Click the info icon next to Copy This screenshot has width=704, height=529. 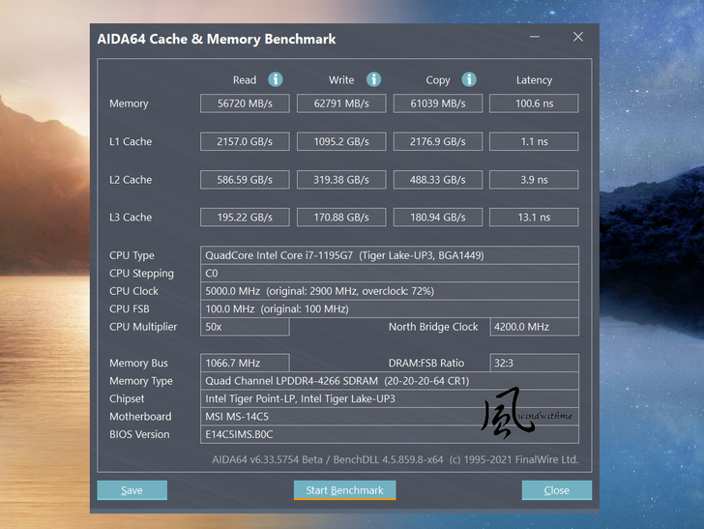tap(469, 79)
